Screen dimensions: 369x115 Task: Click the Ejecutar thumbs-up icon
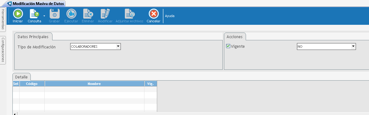point(71,14)
